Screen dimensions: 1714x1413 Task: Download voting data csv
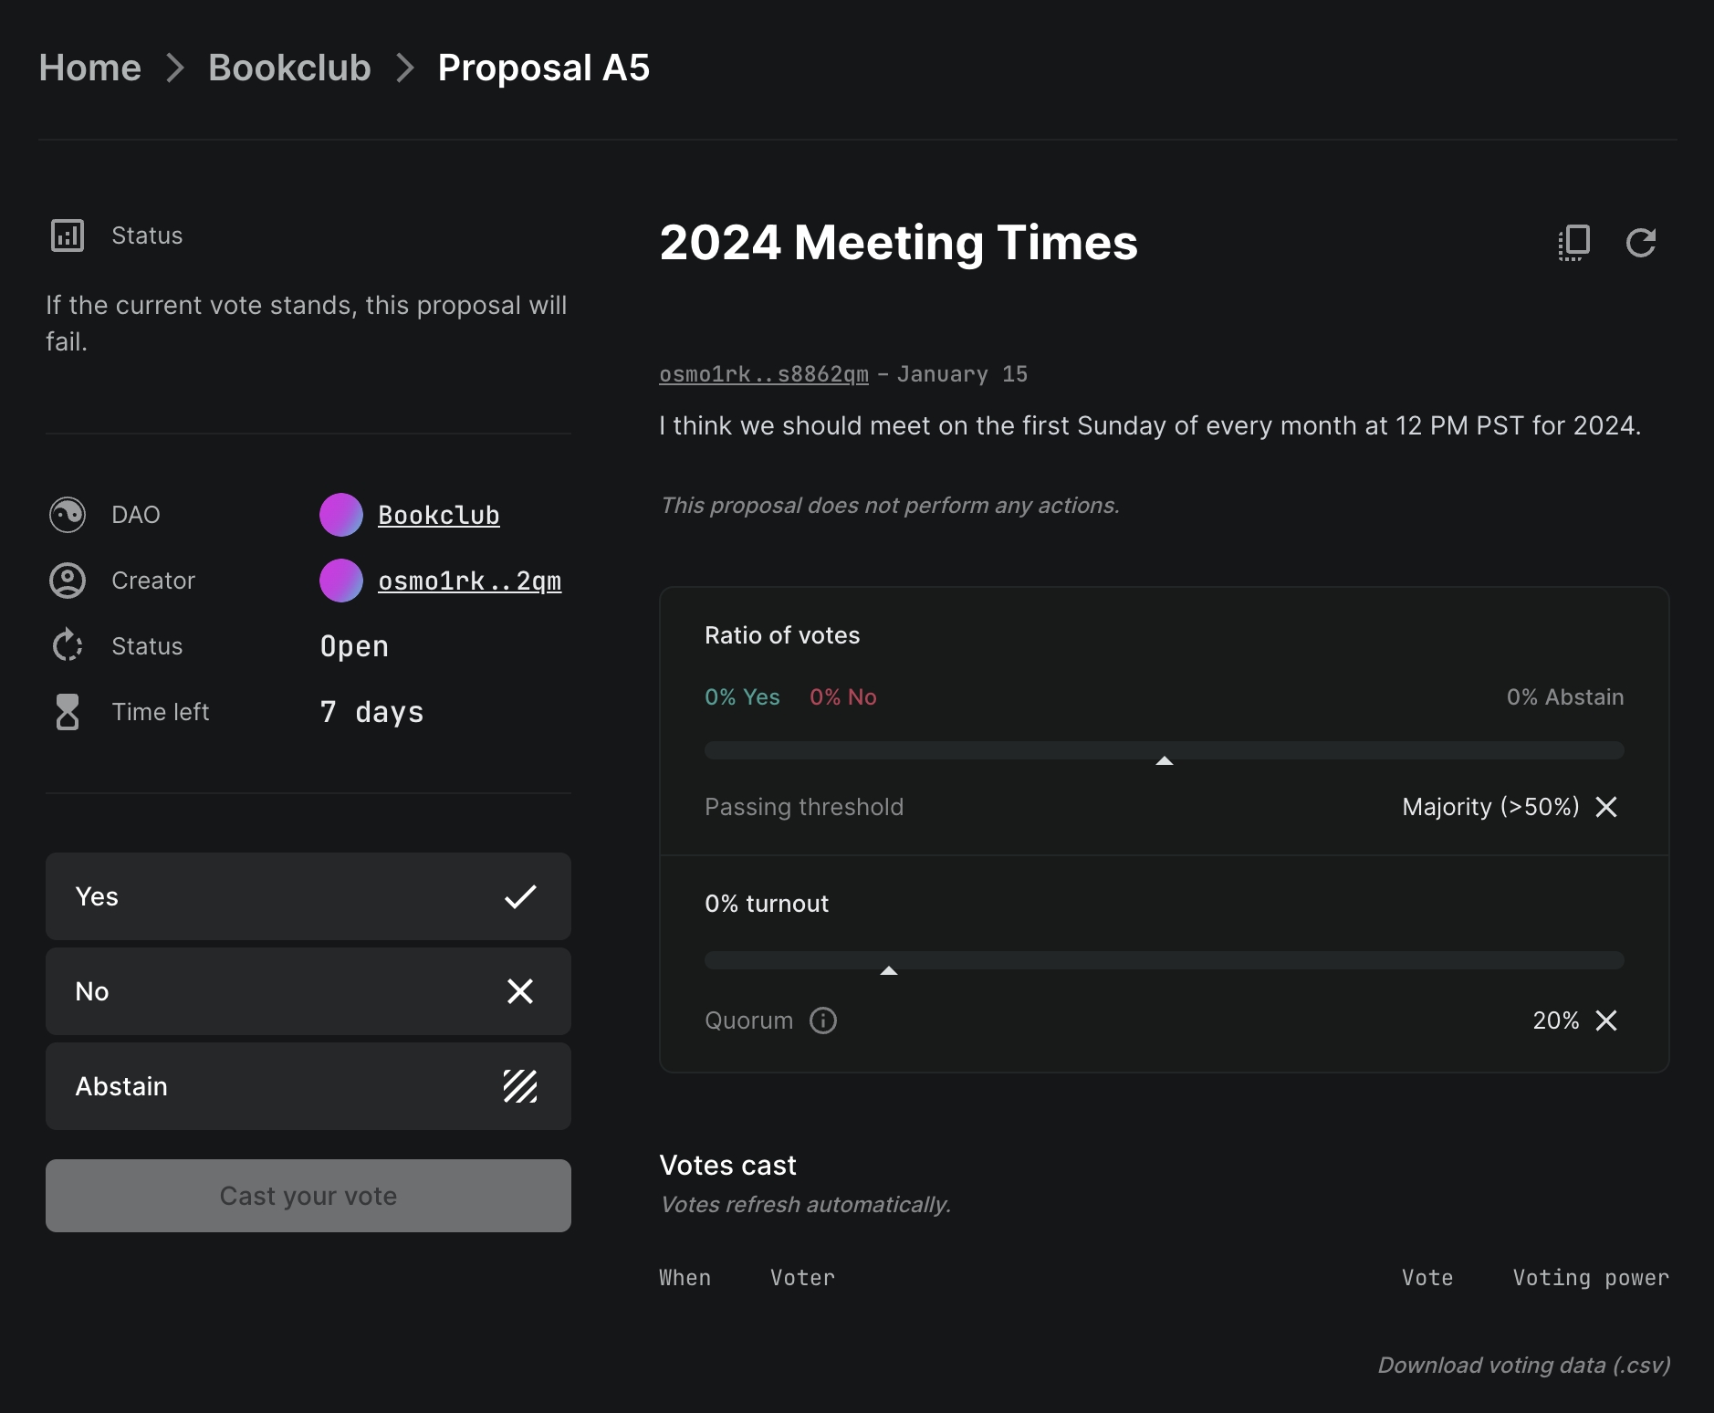click(1523, 1365)
